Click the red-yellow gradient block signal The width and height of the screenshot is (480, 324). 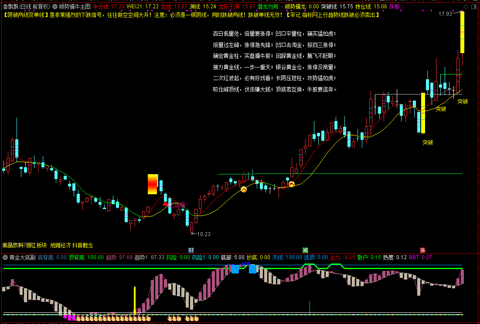(x=152, y=184)
